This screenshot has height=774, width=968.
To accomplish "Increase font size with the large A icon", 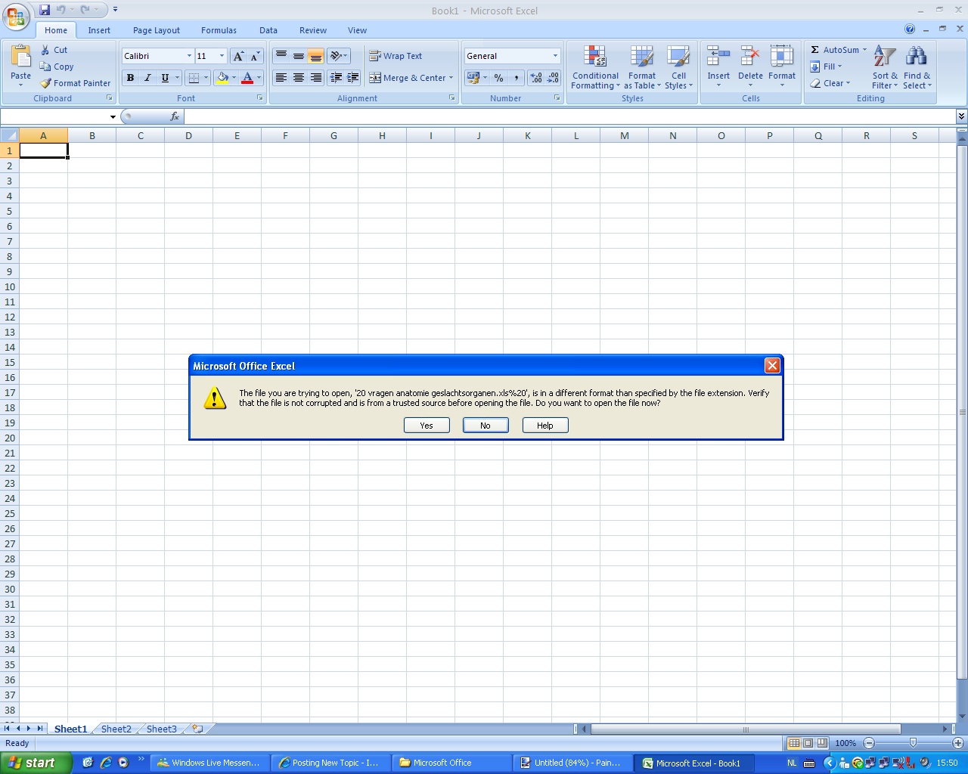I will click(x=238, y=56).
